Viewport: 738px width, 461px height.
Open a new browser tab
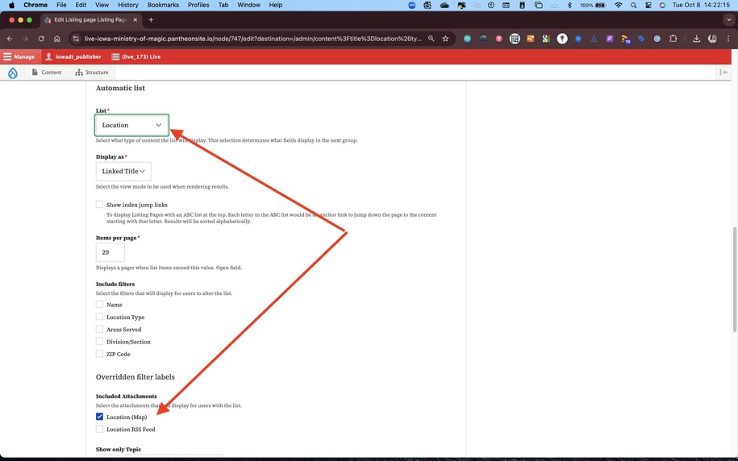click(x=151, y=20)
